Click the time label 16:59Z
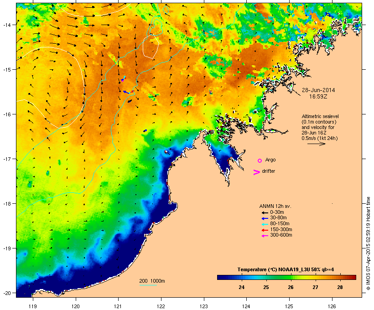The height and width of the screenshot is (310, 374). (x=318, y=97)
